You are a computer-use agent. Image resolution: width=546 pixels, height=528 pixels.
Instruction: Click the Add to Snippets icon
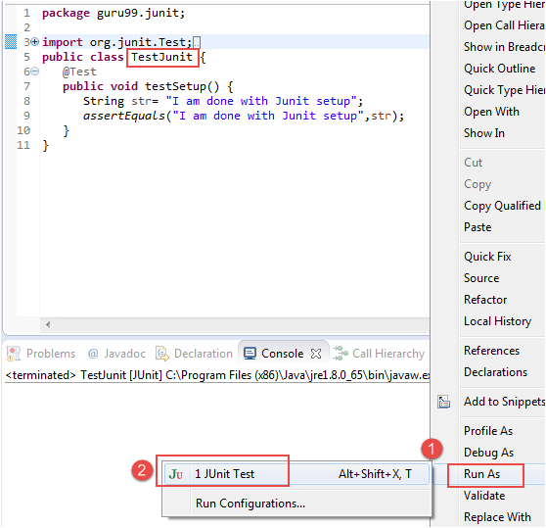pos(443,402)
